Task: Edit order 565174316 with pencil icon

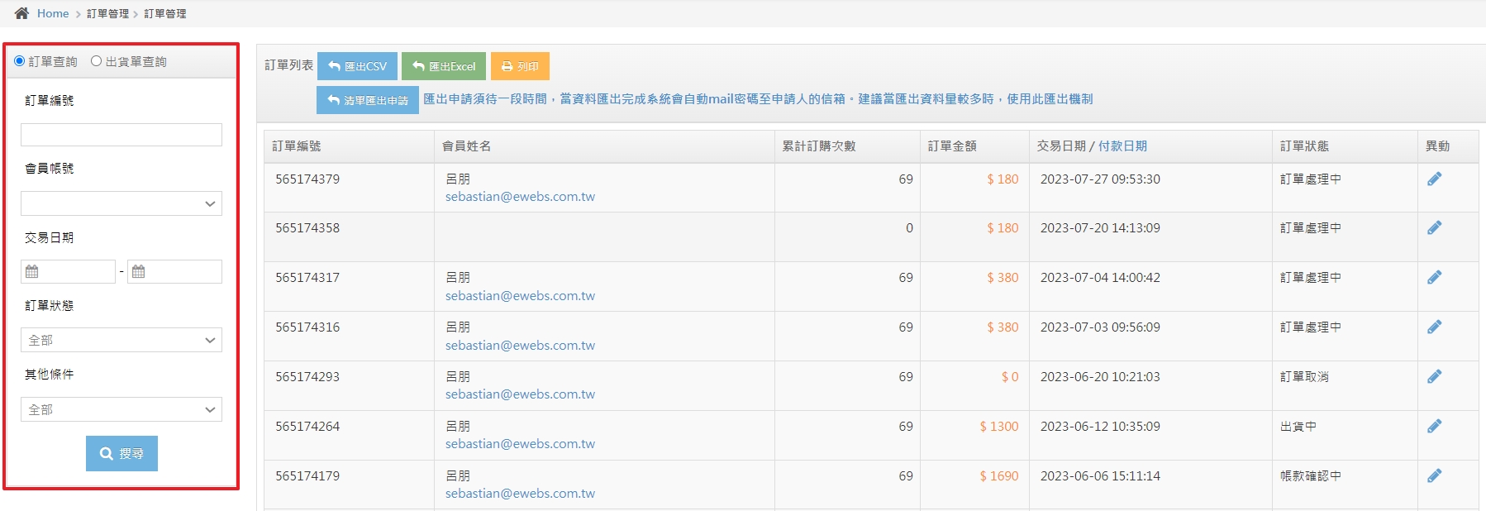Action: pos(1434,327)
